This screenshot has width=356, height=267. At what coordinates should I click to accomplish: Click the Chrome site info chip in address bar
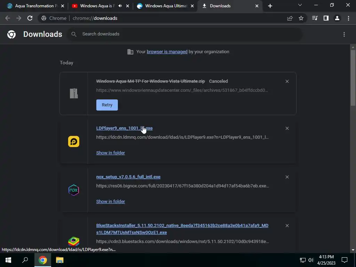click(54, 18)
